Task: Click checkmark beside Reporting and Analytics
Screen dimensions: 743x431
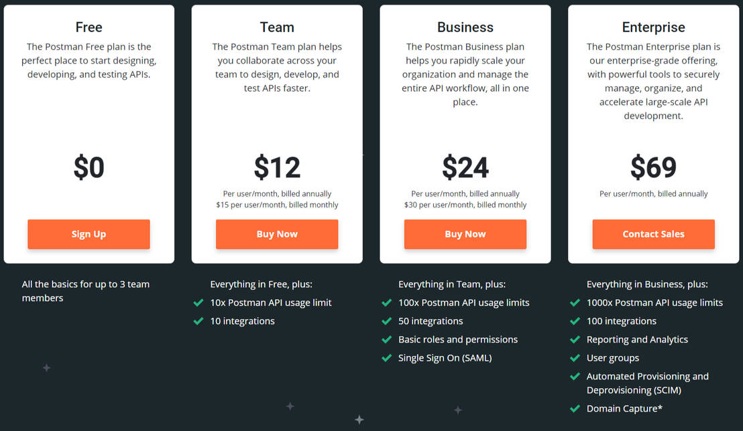Action: [575, 339]
